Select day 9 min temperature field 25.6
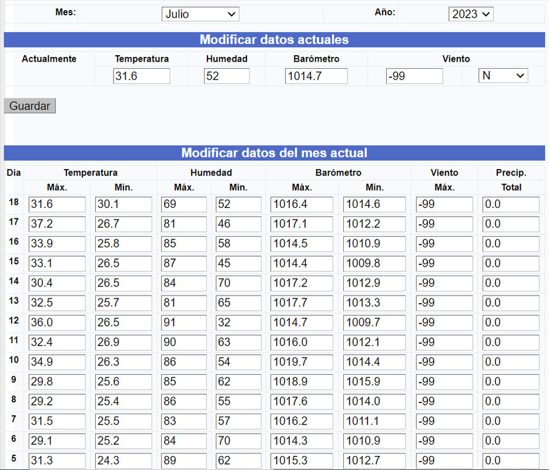 coord(123,382)
